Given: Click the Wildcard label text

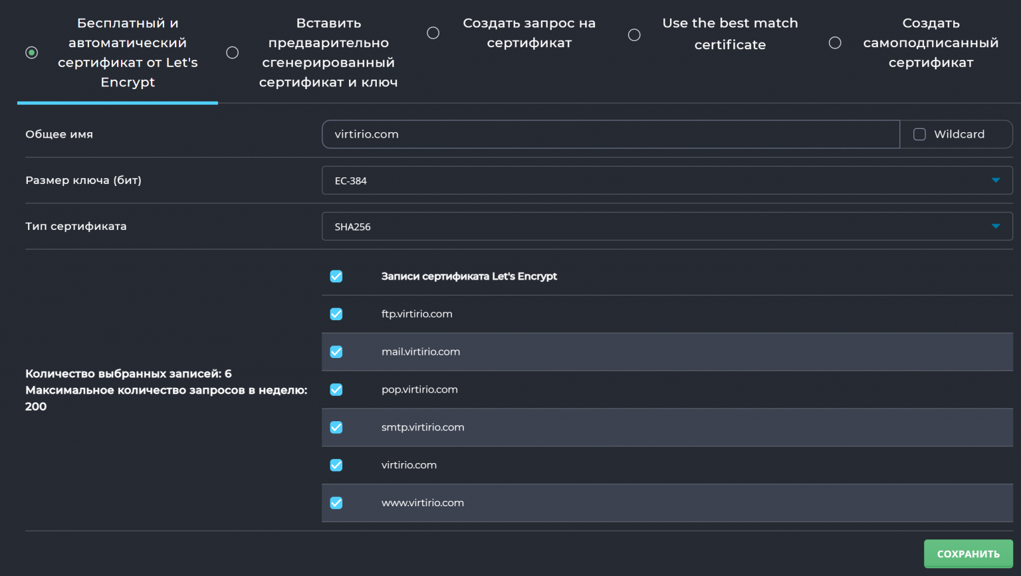Looking at the screenshot, I should click(x=959, y=134).
